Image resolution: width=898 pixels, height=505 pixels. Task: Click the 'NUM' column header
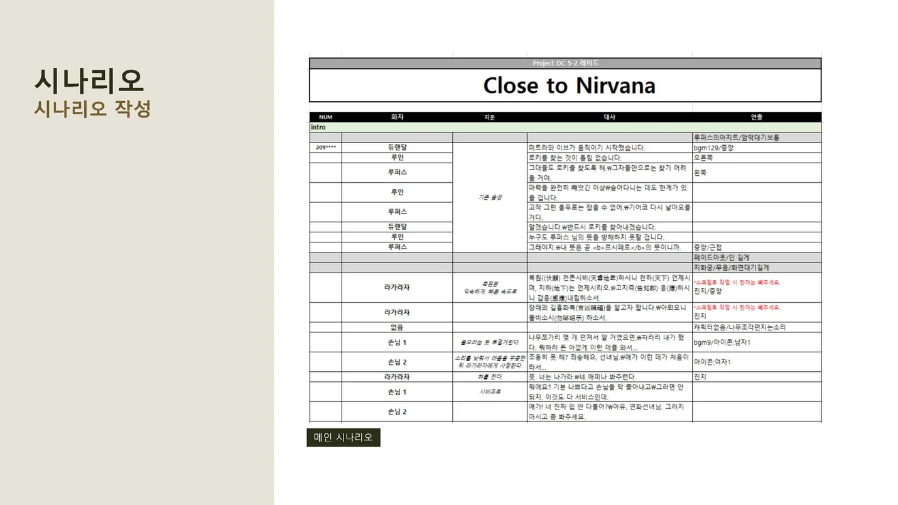coord(325,117)
